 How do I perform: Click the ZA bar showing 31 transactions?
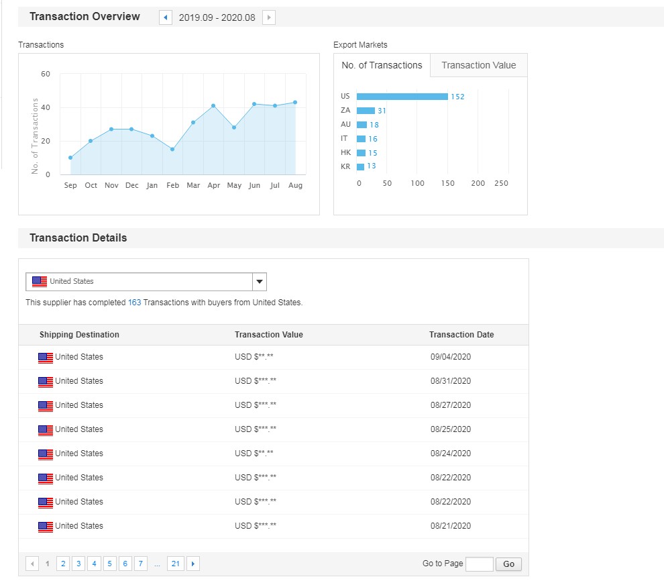point(366,111)
